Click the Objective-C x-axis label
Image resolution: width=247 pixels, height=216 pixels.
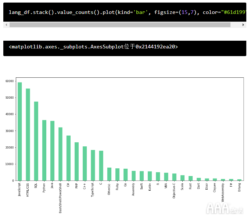[174, 190]
